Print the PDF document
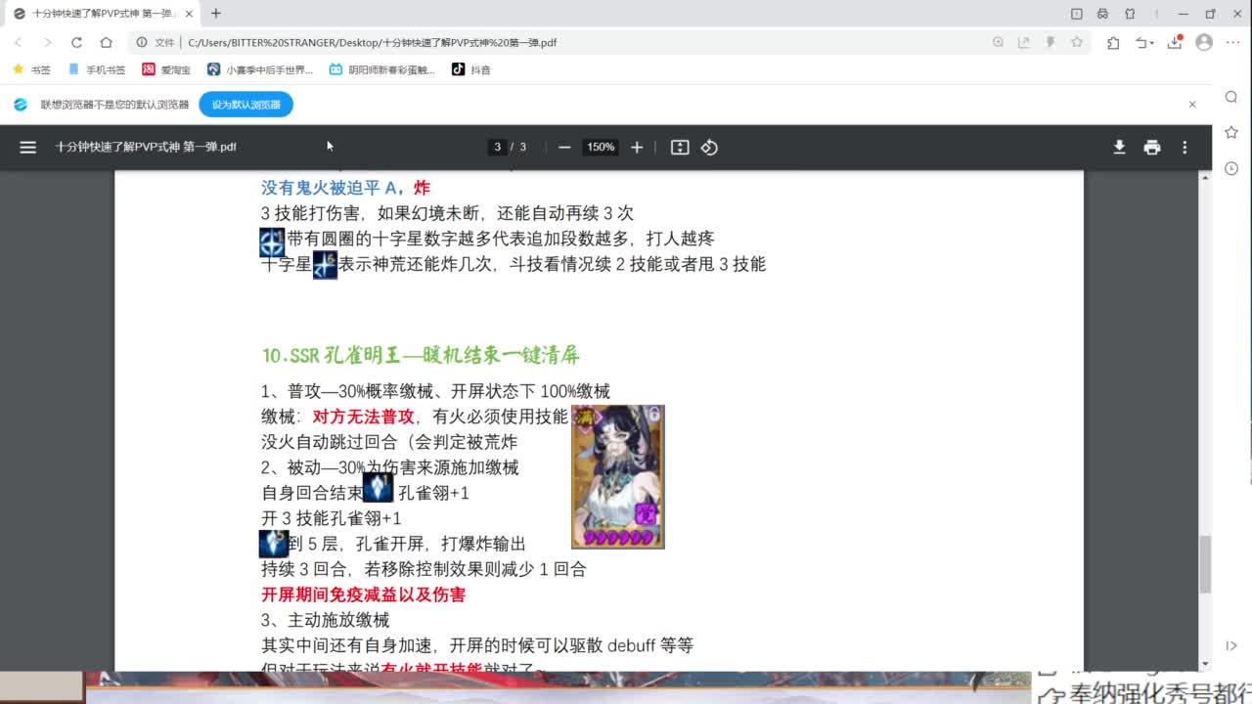Viewport: 1252px width, 704px height. pos(1152,147)
